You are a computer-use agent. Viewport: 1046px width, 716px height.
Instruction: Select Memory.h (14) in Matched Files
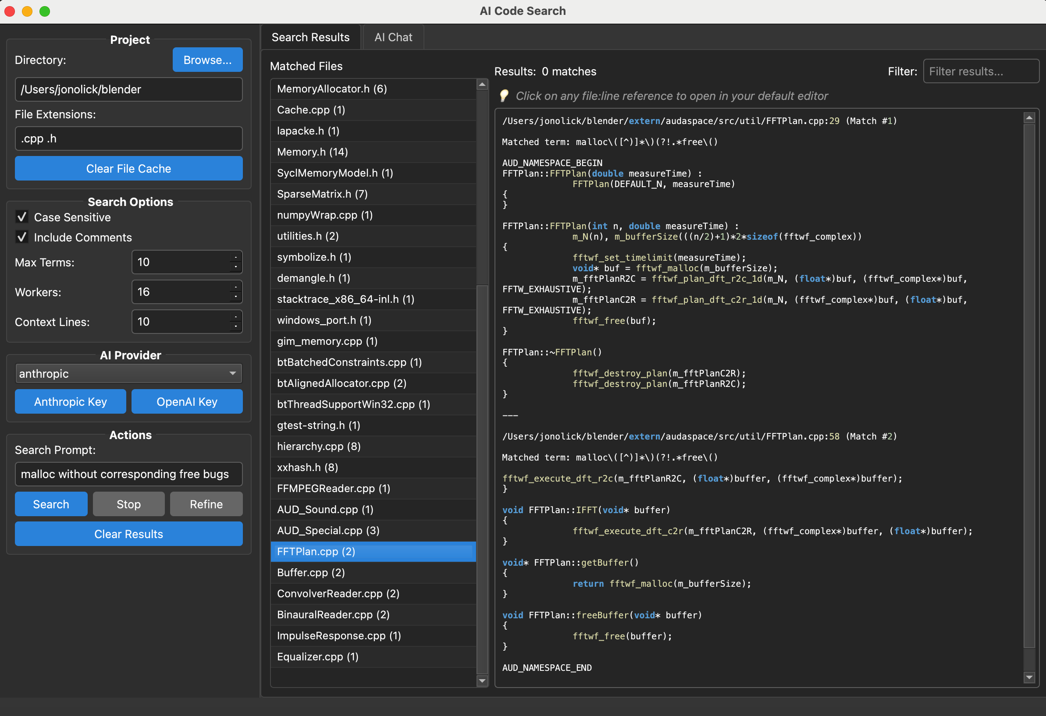coord(313,152)
